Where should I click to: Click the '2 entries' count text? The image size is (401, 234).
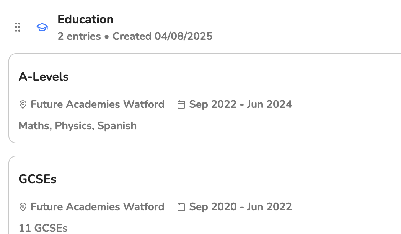79,36
